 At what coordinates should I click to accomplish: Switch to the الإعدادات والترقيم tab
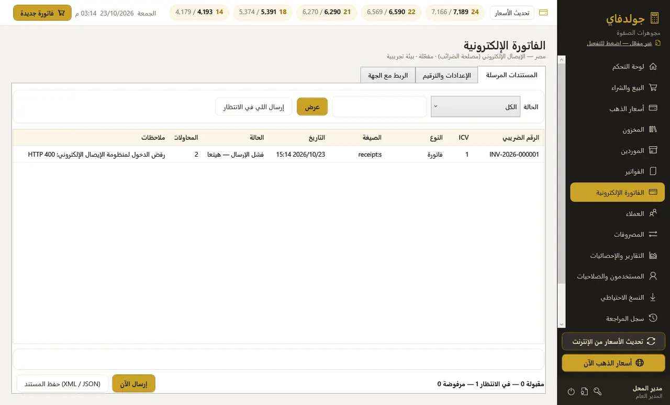tap(446, 75)
